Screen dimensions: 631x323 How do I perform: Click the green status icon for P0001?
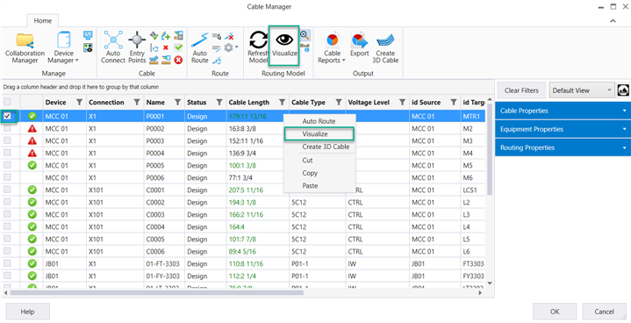(32, 116)
